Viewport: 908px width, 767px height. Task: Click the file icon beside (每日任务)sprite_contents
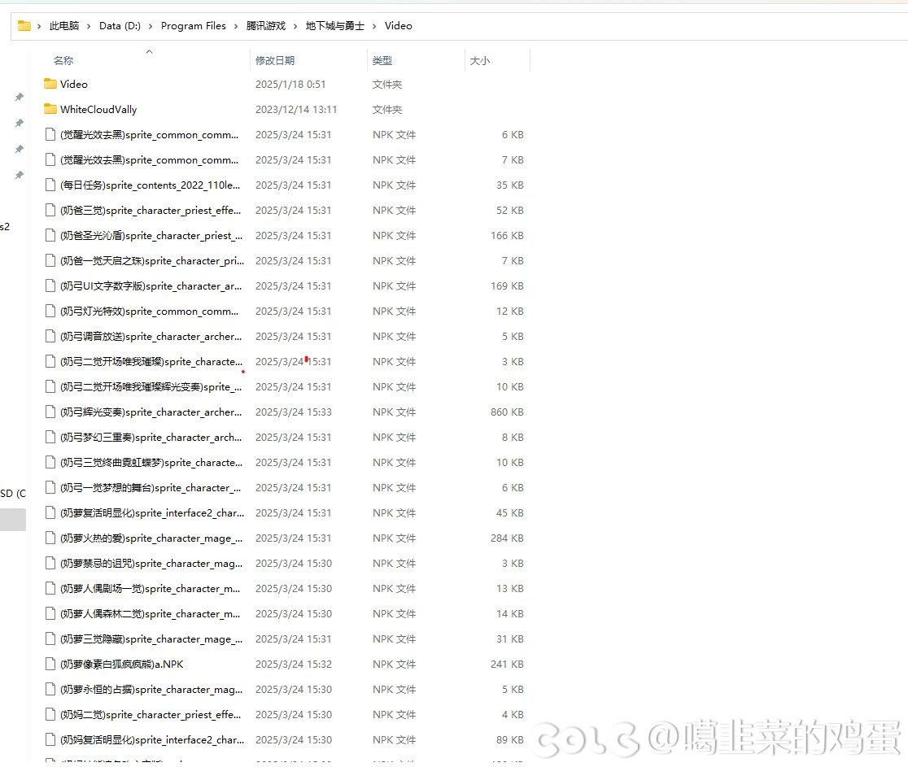pyautogui.click(x=50, y=185)
